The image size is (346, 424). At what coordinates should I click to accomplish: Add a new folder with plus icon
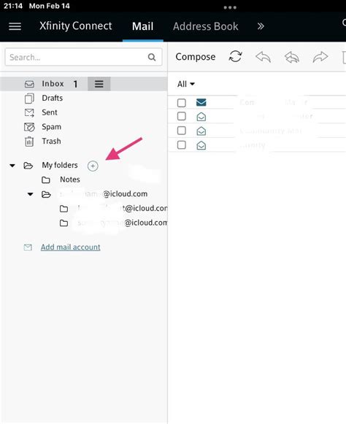[93, 166]
